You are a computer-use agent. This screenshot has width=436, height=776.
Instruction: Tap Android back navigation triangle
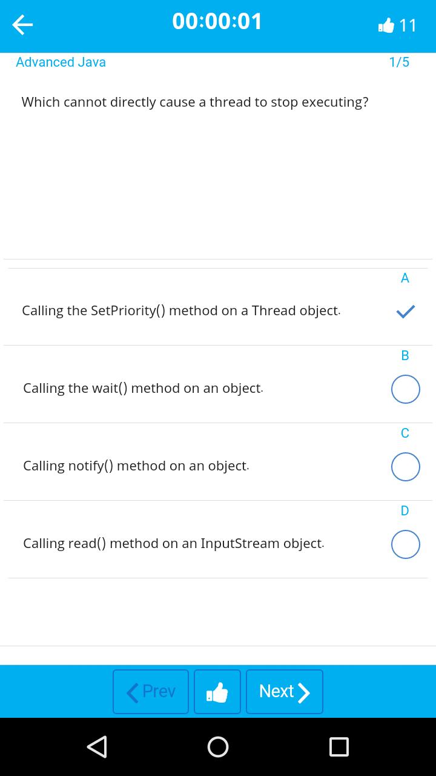(x=97, y=746)
